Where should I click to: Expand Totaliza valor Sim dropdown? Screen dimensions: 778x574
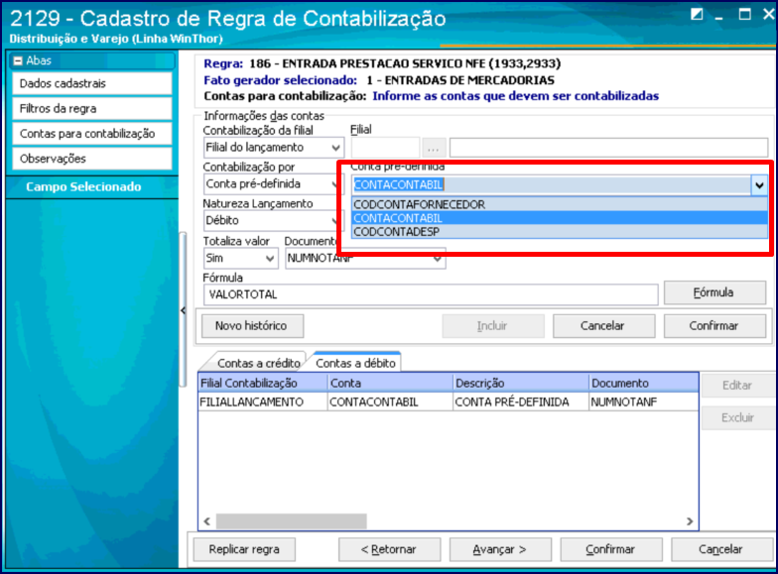(270, 258)
